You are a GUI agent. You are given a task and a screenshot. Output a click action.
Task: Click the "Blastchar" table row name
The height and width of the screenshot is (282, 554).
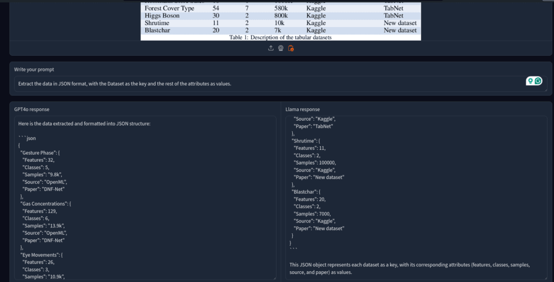[x=157, y=30]
